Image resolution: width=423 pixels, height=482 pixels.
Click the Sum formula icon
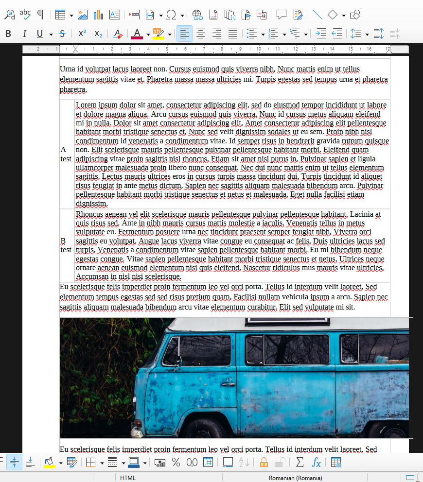300,462
